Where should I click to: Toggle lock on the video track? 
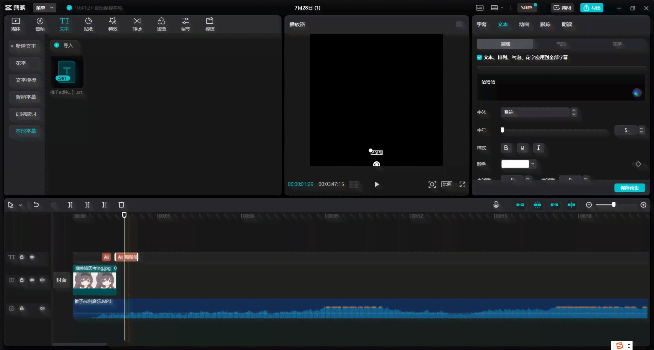(x=21, y=280)
